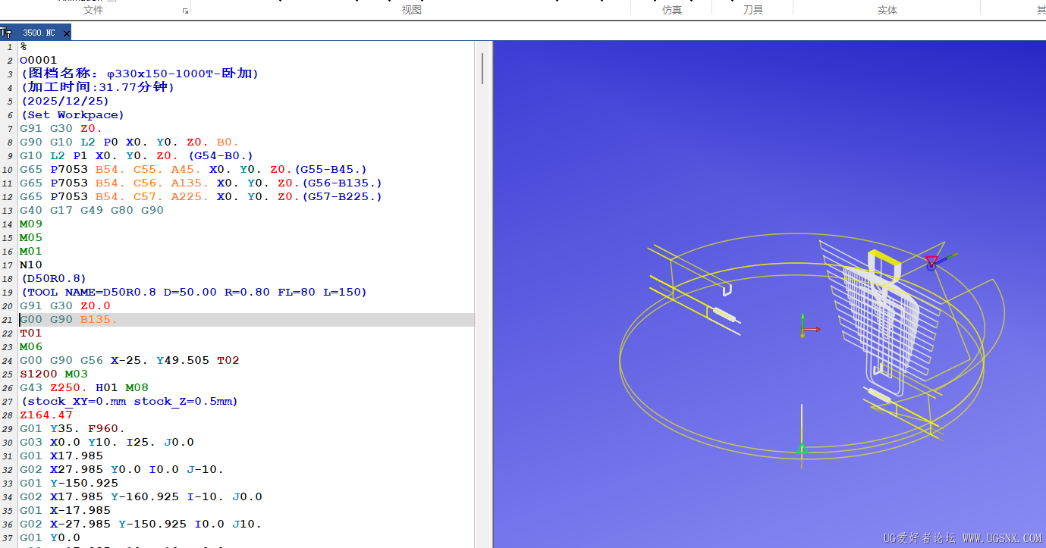The width and height of the screenshot is (1046, 548).
Task: Click the line G01 Y0.0
Action: tap(50, 538)
